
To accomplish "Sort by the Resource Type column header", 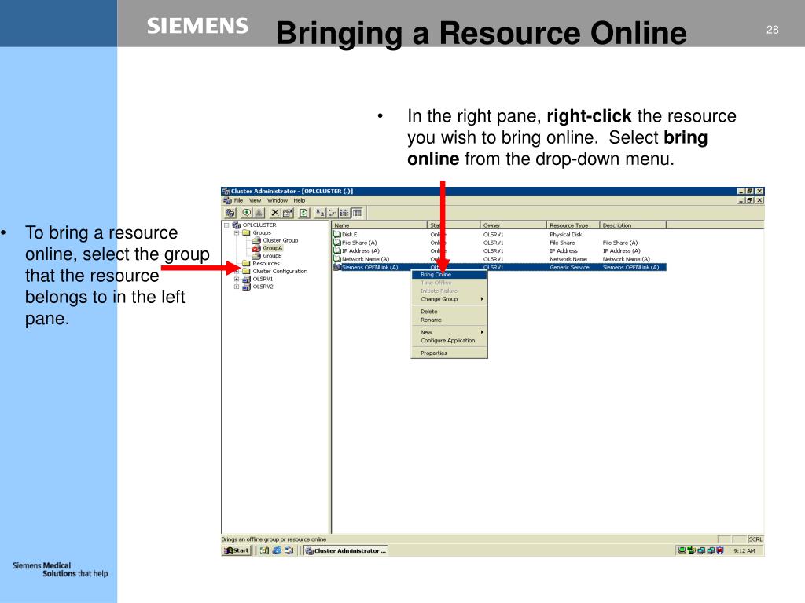I will [573, 225].
